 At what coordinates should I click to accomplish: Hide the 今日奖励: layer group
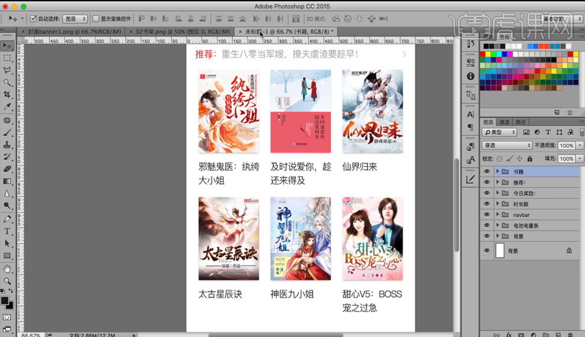point(486,193)
